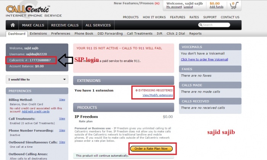Switch to the Preferences tab
Screen dimensions: 267x160
pyautogui.click(x=61, y=34)
